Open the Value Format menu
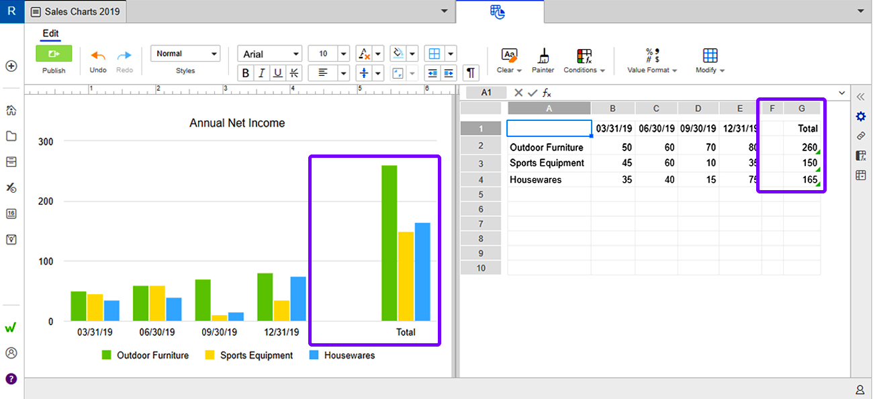Screen dimensions: 873x399 click(652, 60)
